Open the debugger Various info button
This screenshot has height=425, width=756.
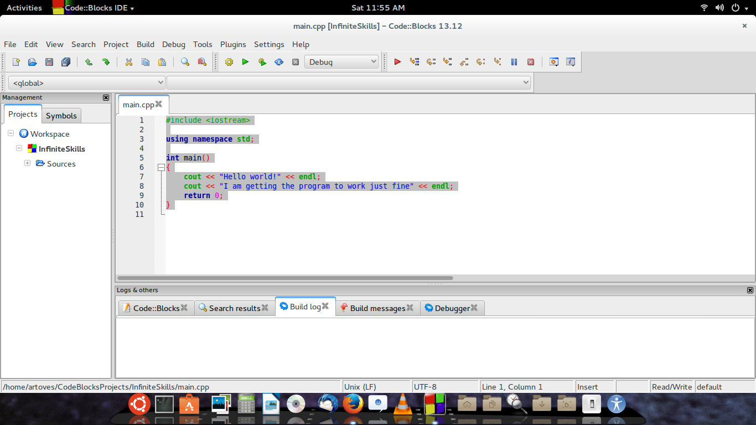[x=571, y=62]
